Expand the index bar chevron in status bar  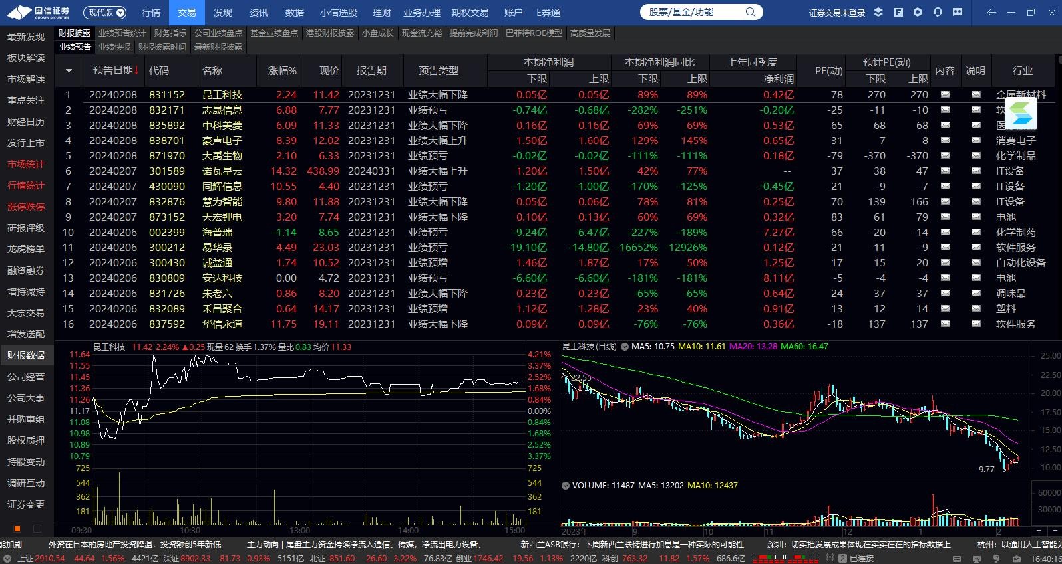(7, 558)
